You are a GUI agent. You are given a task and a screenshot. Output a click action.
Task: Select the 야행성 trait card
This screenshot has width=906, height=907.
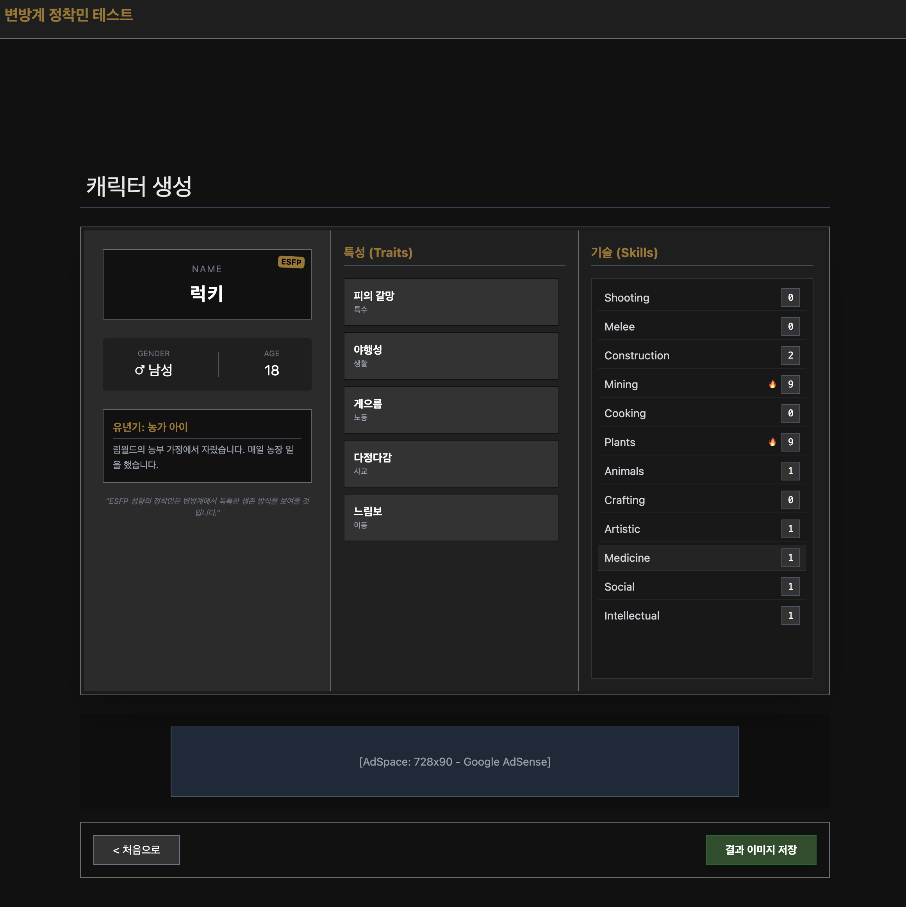click(451, 356)
